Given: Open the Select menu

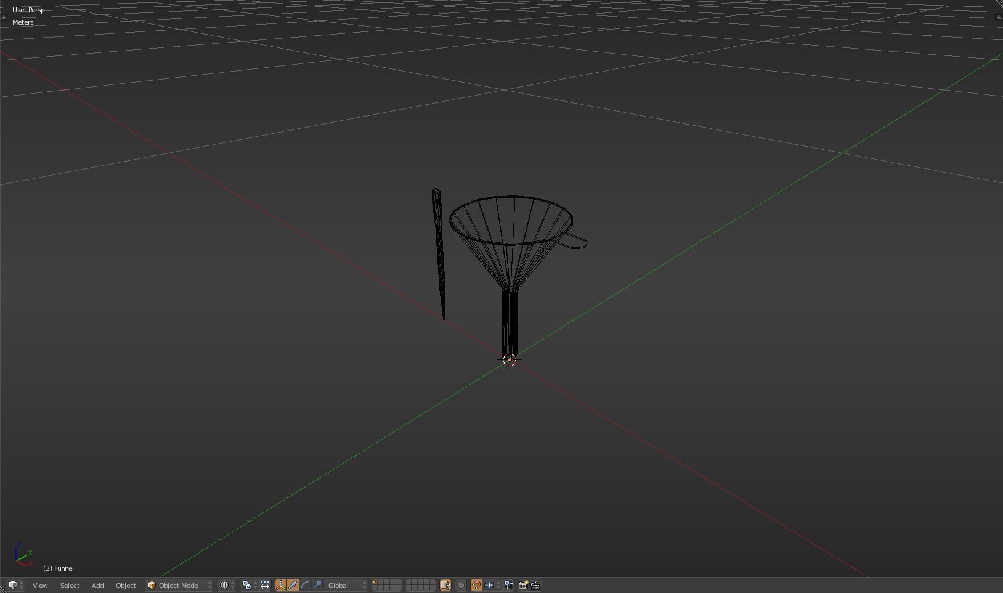Looking at the screenshot, I should (x=70, y=586).
